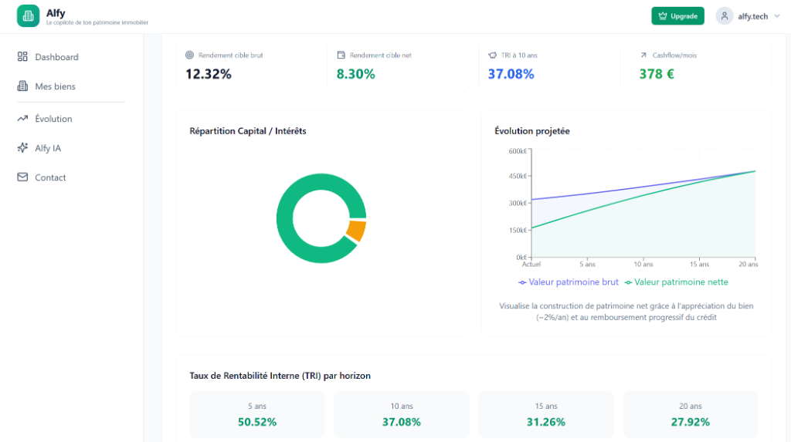Click the Contact envelope icon
Image resolution: width=791 pixels, height=442 pixels.
point(22,177)
